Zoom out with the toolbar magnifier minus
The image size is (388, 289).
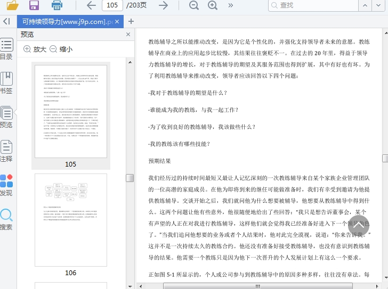point(194,5)
